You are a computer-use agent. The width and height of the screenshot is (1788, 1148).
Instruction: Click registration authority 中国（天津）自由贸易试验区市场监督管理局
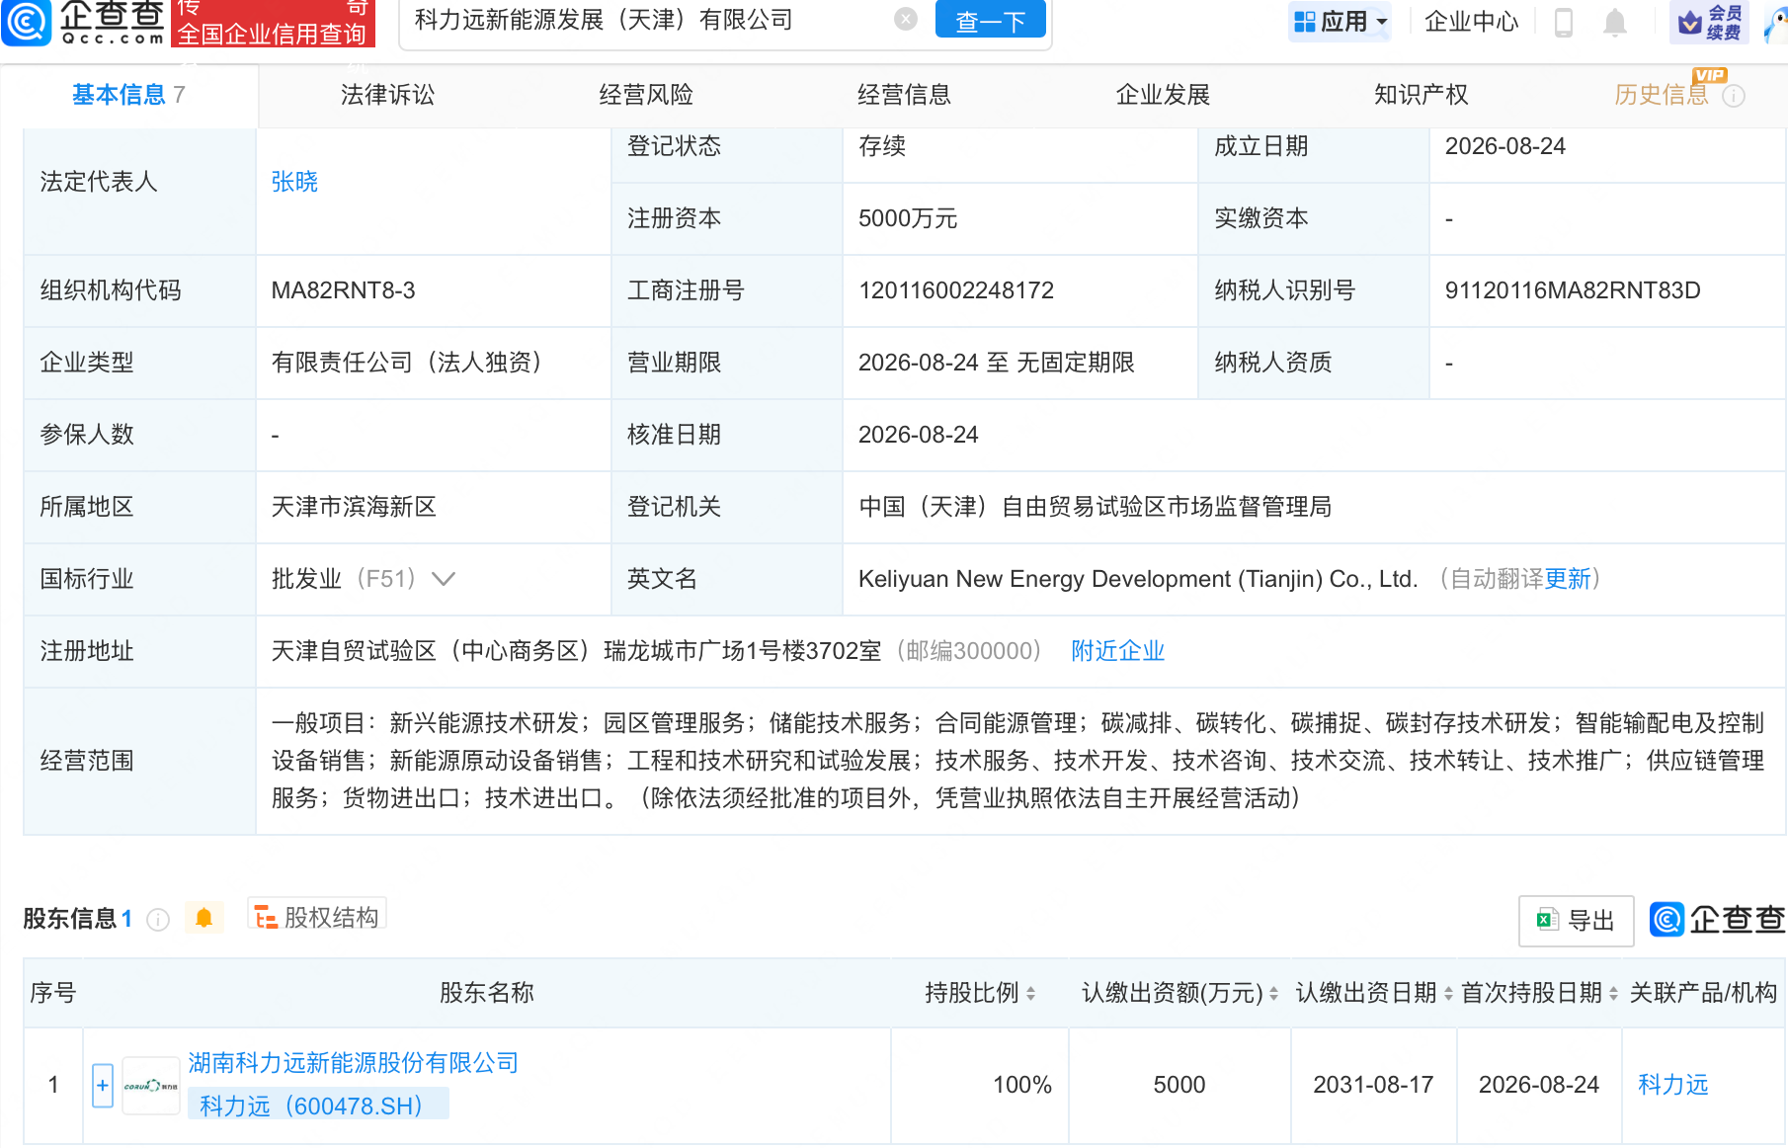point(1095,507)
